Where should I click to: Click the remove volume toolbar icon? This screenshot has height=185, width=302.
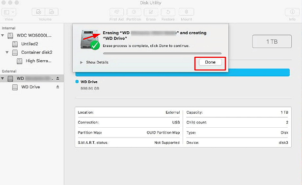(52, 12)
